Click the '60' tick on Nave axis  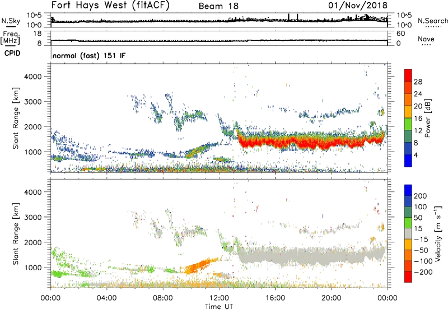pos(400,34)
